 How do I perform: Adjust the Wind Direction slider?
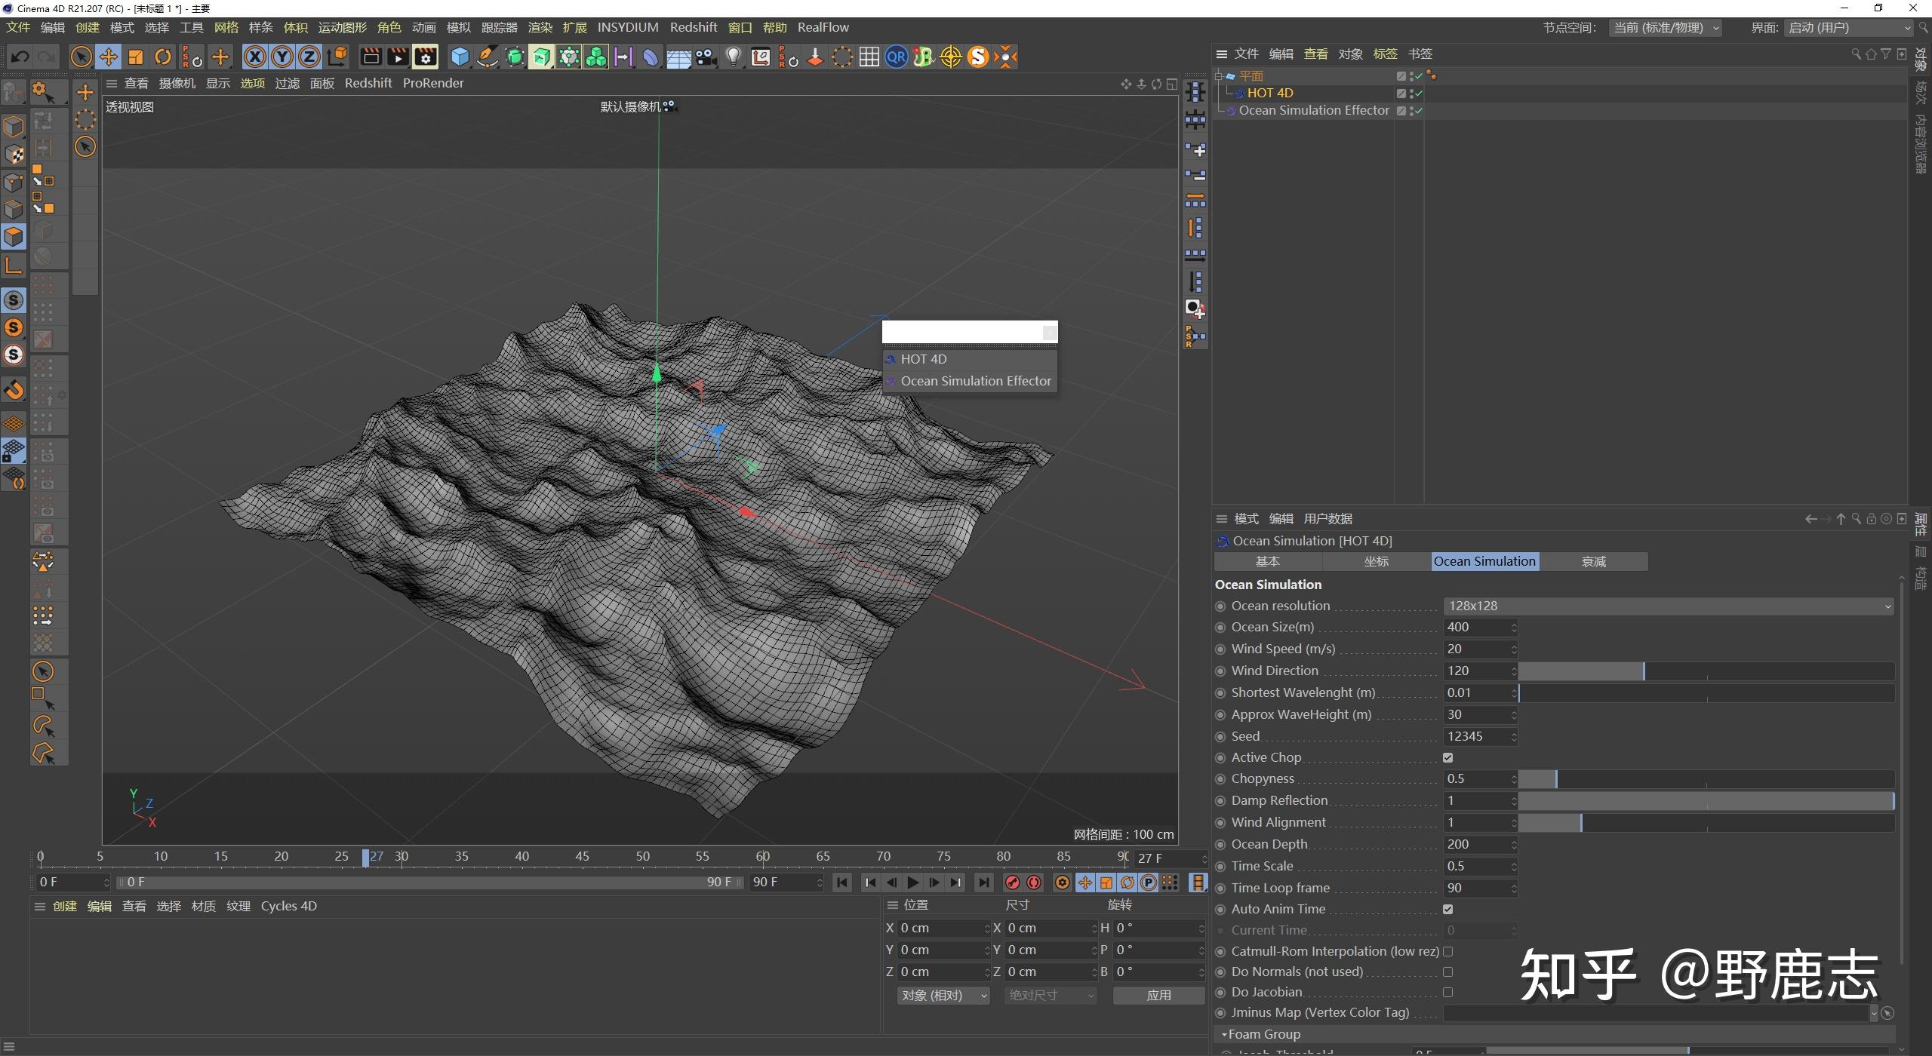pyautogui.click(x=1643, y=671)
